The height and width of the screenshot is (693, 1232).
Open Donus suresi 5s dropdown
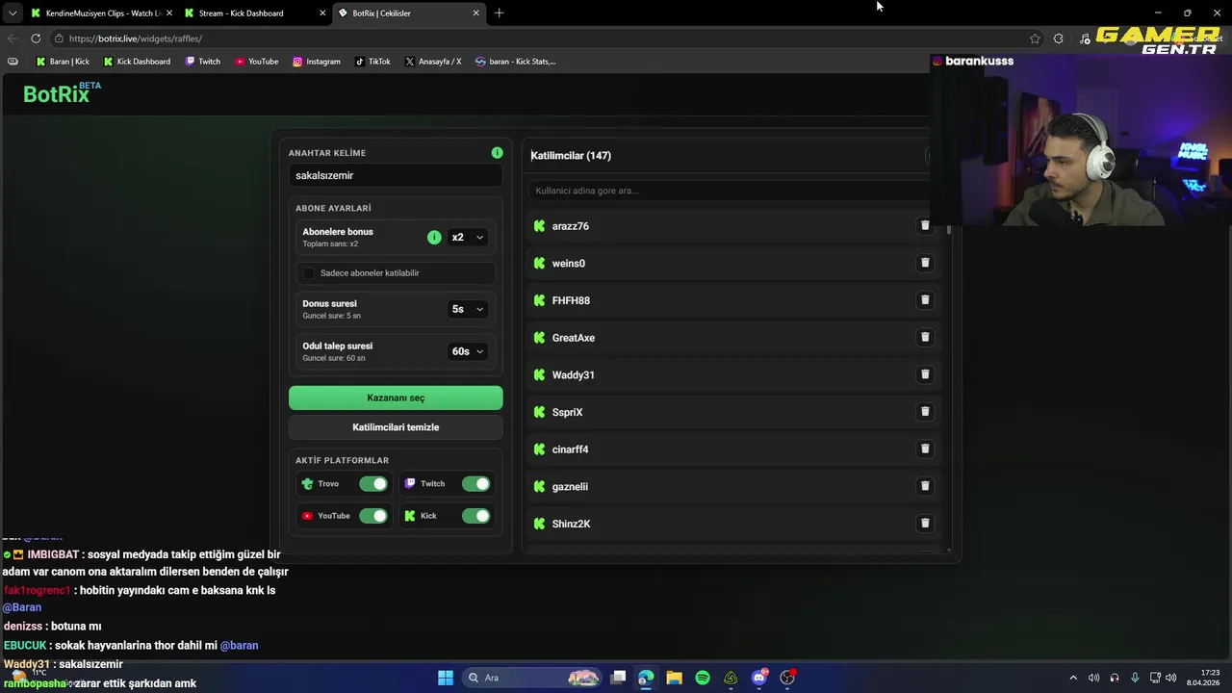point(468,309)
